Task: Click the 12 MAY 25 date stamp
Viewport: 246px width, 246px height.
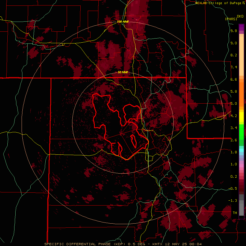Action: coord(176,244)
